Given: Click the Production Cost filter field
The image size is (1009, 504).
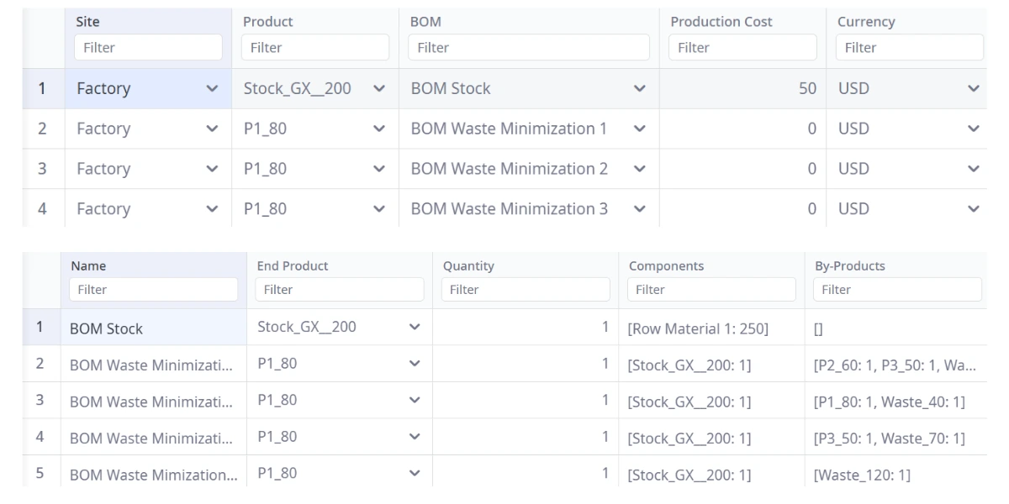Looking at the screenshot, I should (x=742, y=48).
